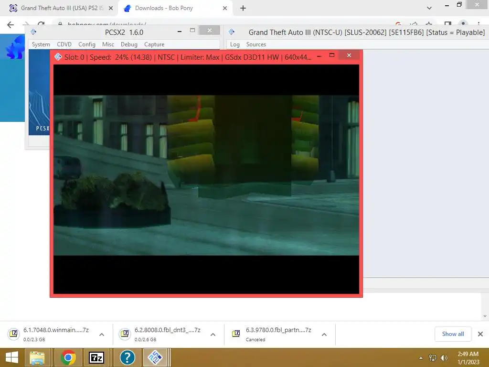
Task: Select PCSX2 in the taskbar
Action: click(x=155, y=357)
